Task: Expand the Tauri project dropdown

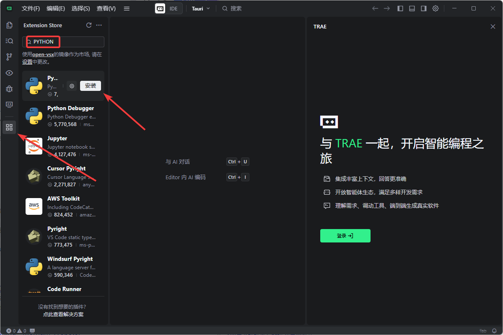Action: pos(201,8)
